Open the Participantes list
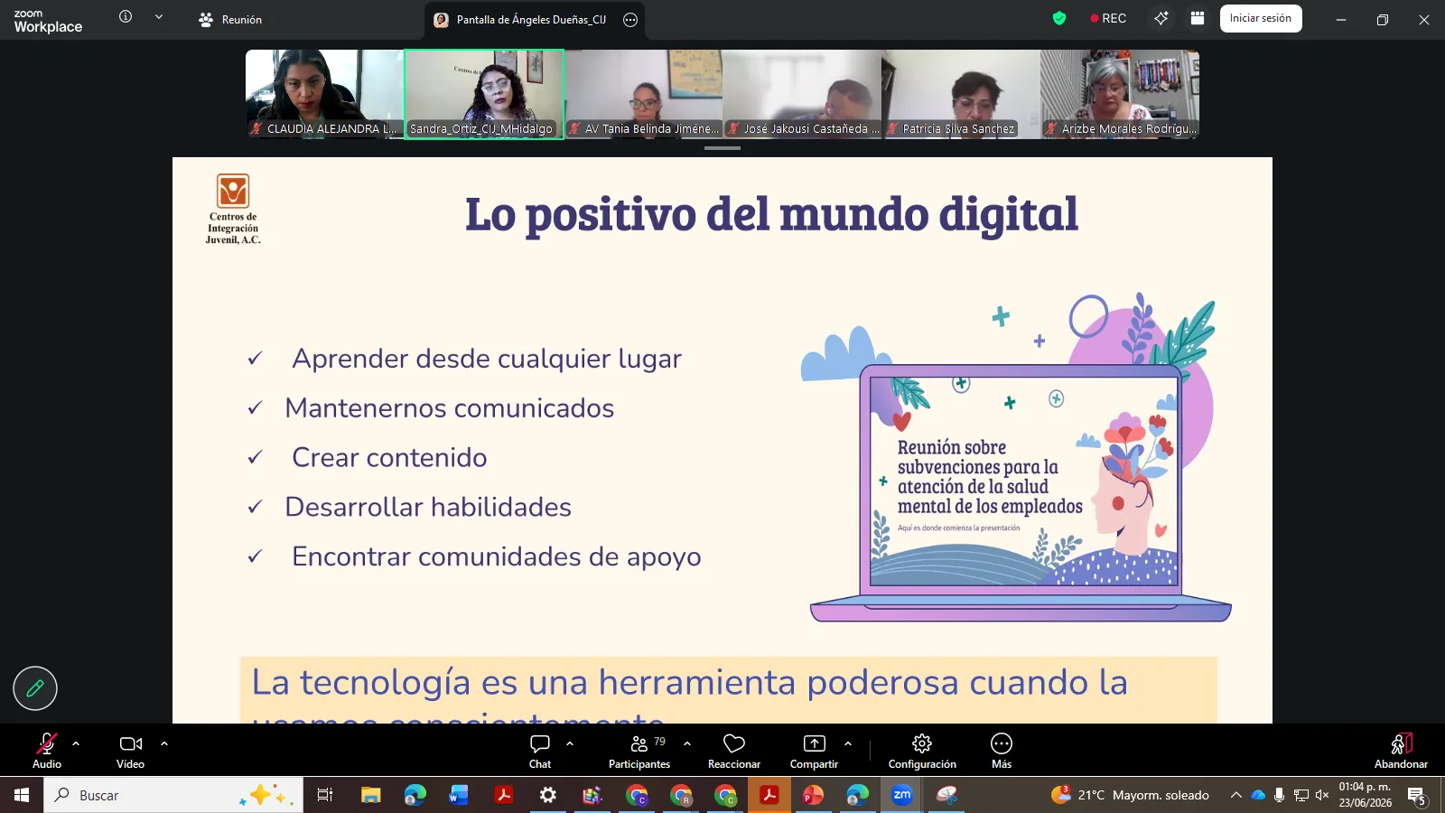1445x813 pixels. tap(639, 751)
